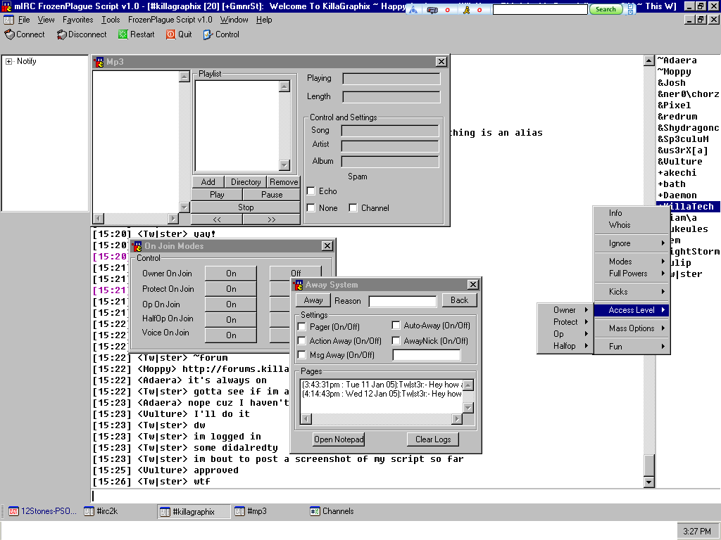
Task: Click the Control toolbar icon
Action: pyautogui.click(x=208, y=34)
